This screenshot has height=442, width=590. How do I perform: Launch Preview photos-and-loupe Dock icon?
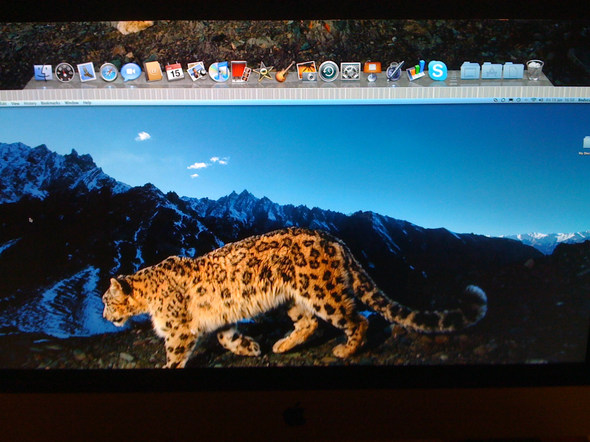click(197, 71)
